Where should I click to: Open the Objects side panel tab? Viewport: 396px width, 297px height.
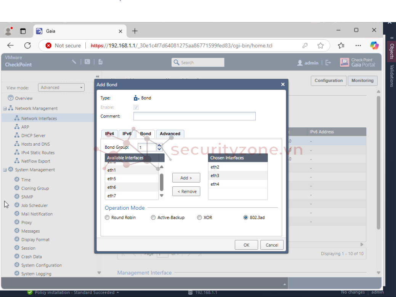pos(392,51)
